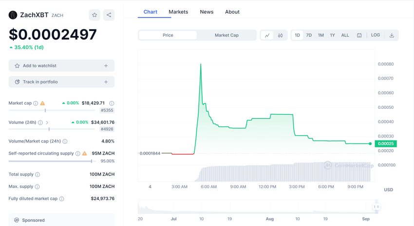Download chart data icon
Image resolution: width=414 pixels, height=226 pixels.
click(x=392, y=35)
